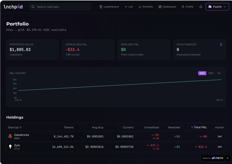Click the search magnifier icon
232x164 pixels.
[33, 7]
